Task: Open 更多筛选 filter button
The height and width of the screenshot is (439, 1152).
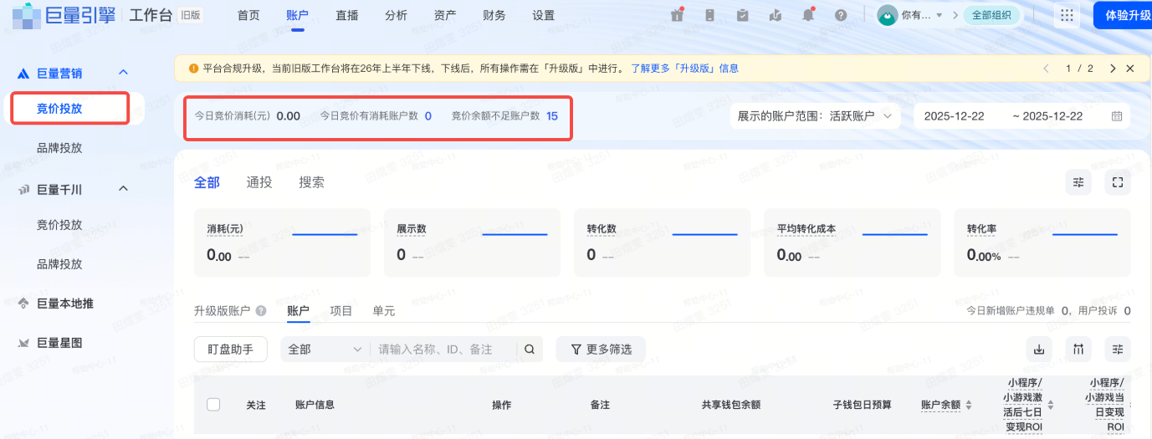Action: click(601, 350)
